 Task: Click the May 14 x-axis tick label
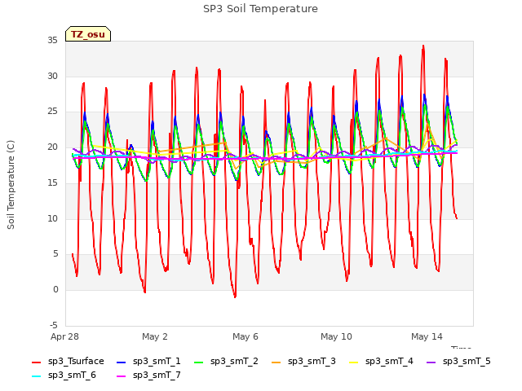(427, 336)
